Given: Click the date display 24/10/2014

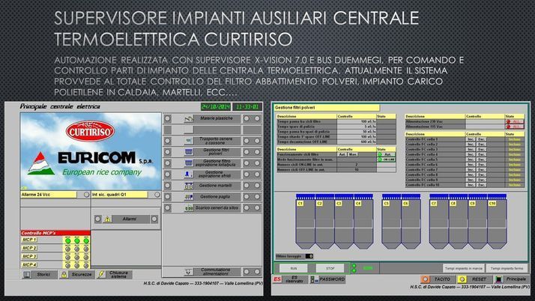Looking at the screenshot, I should click(216, 106).
